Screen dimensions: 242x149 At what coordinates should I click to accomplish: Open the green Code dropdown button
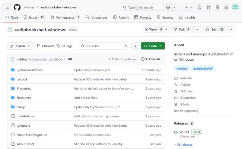153,46
